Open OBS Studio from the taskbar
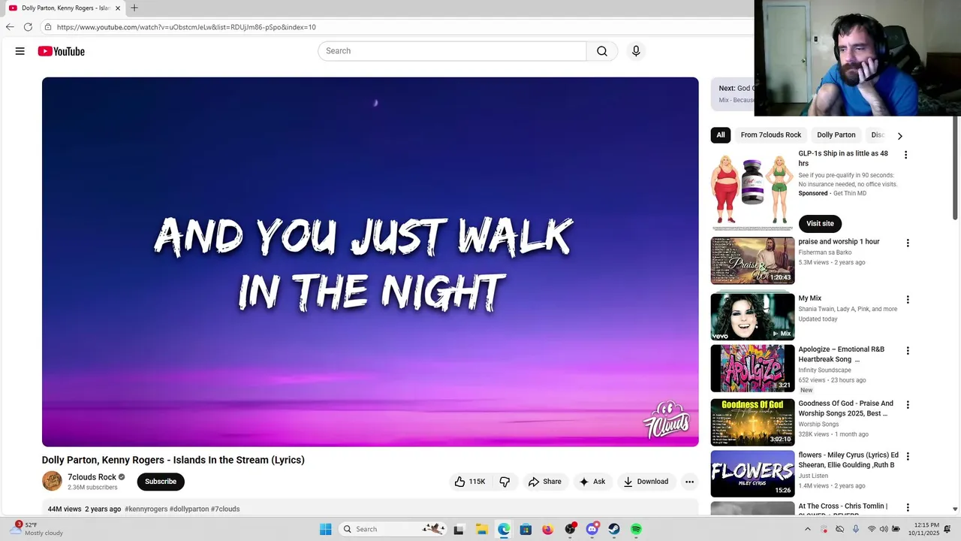Viewport: 961px width, 541px height. click(570, 529)
